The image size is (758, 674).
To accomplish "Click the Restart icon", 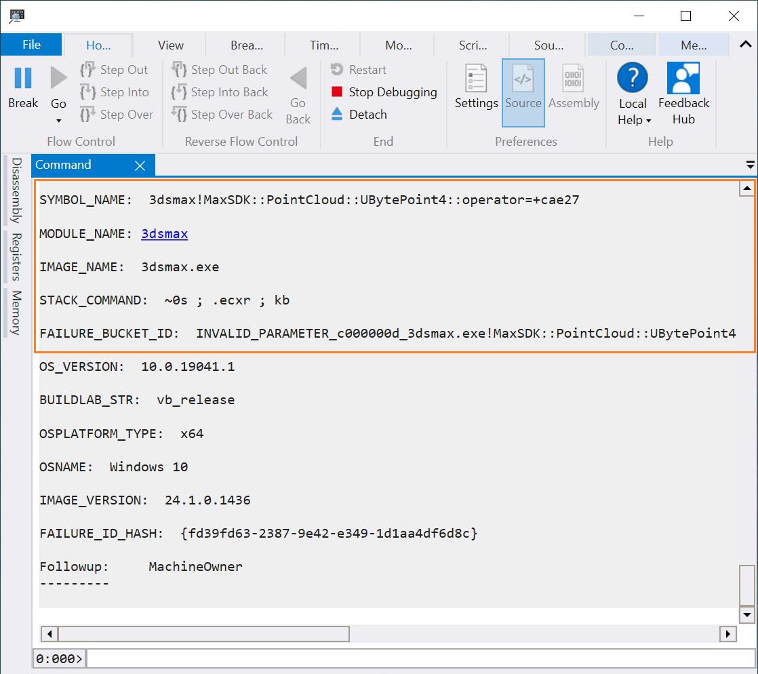I will tap(337, 70).
